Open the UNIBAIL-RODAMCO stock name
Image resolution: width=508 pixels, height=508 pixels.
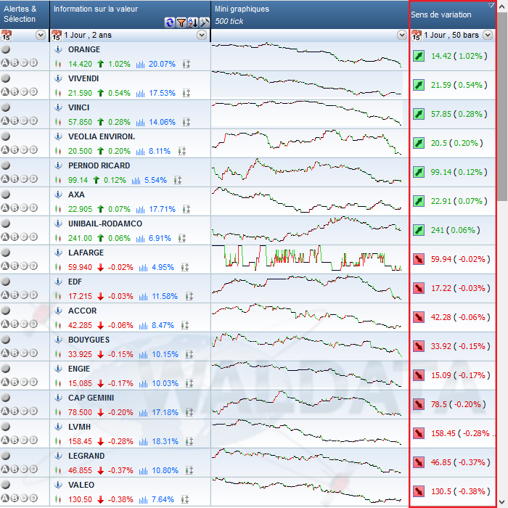(x=105, y=224)
